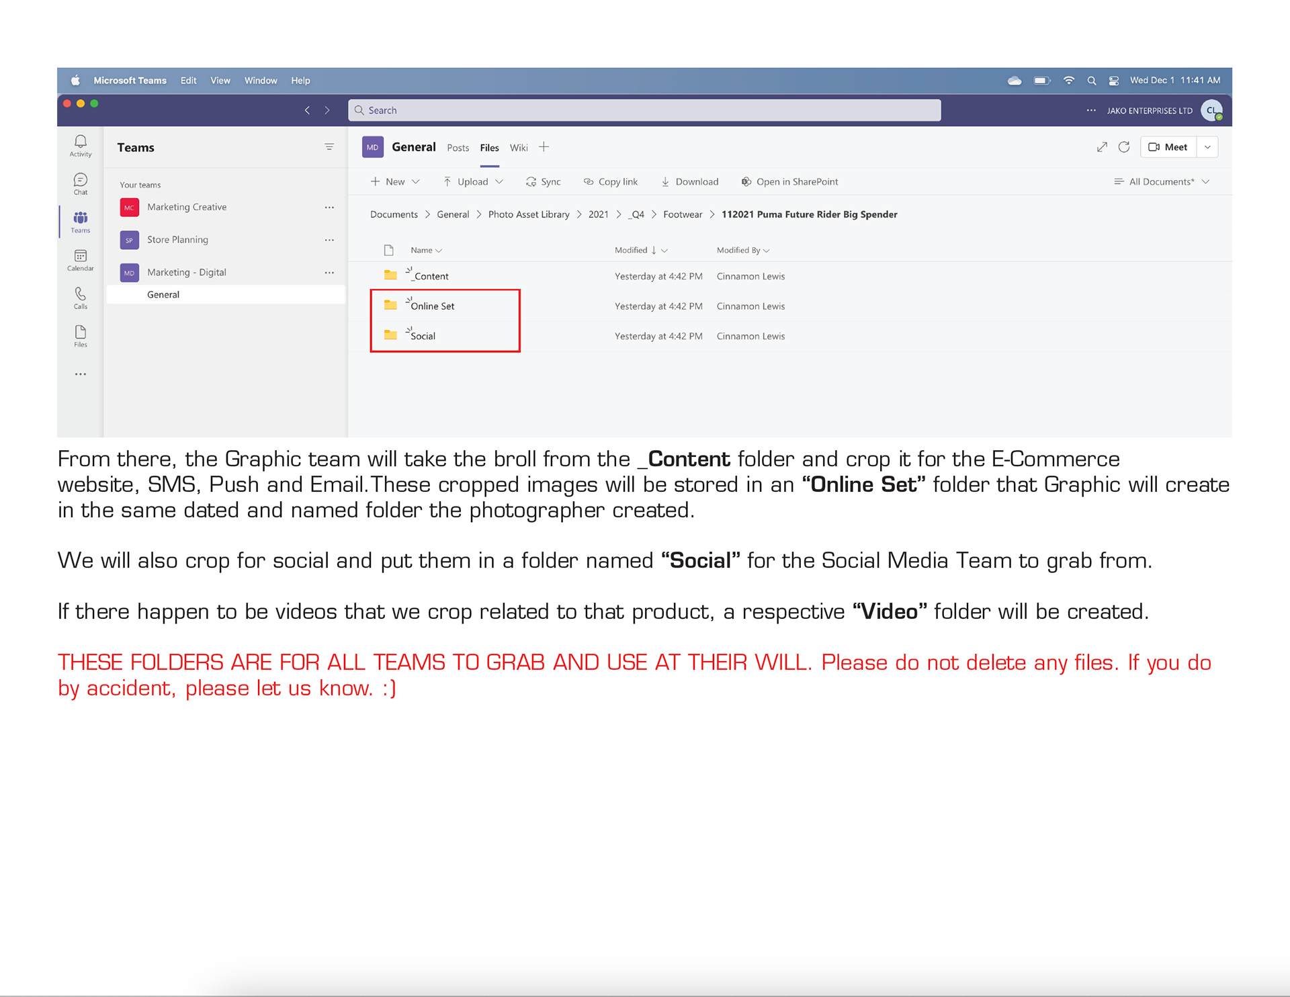
Task: Open the Chat icon in sidebar
Action: point(81,183)
